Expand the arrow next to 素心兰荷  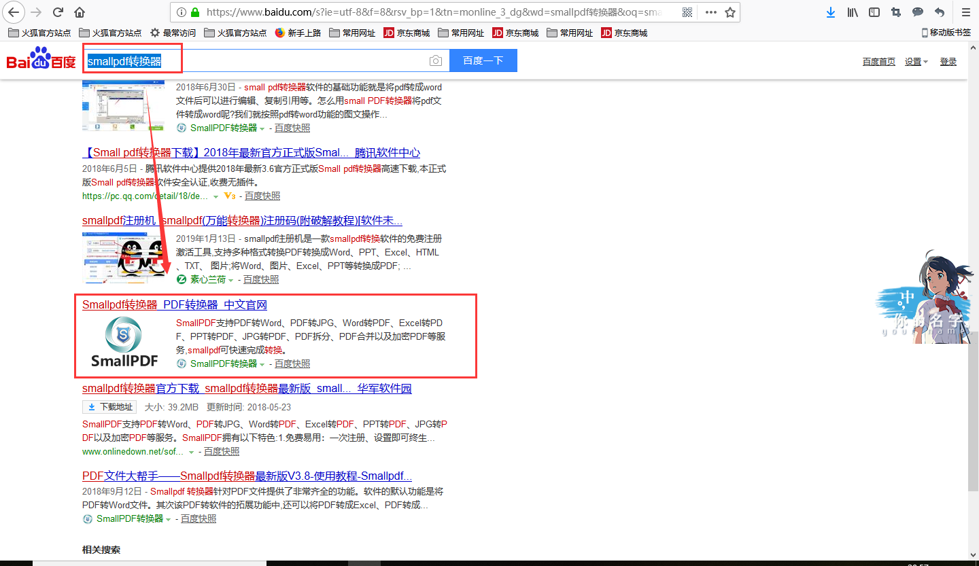230,280
